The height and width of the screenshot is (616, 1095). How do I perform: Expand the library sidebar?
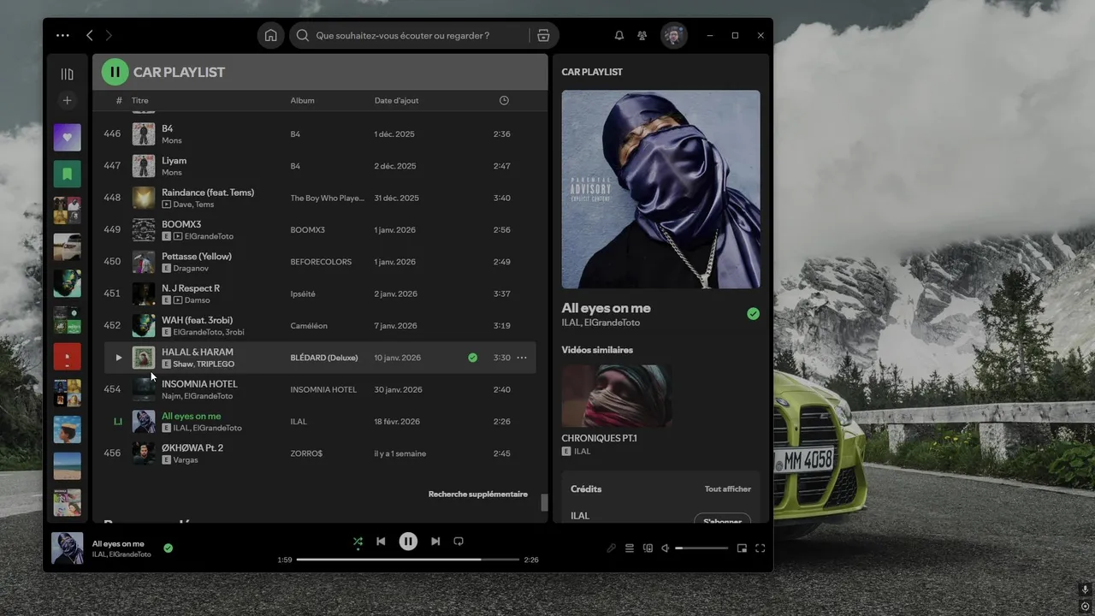(x=68, y=74)
